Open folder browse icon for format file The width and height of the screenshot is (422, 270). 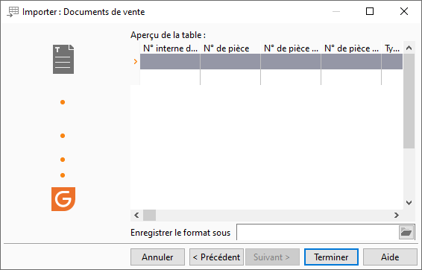pos(406,232)
